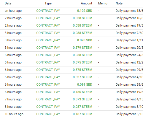Click CONTRACT_PAY in the 0.187 STEEM row
Image resolution: width=143 pixels, height=119 pixels.
coord(48,114)
